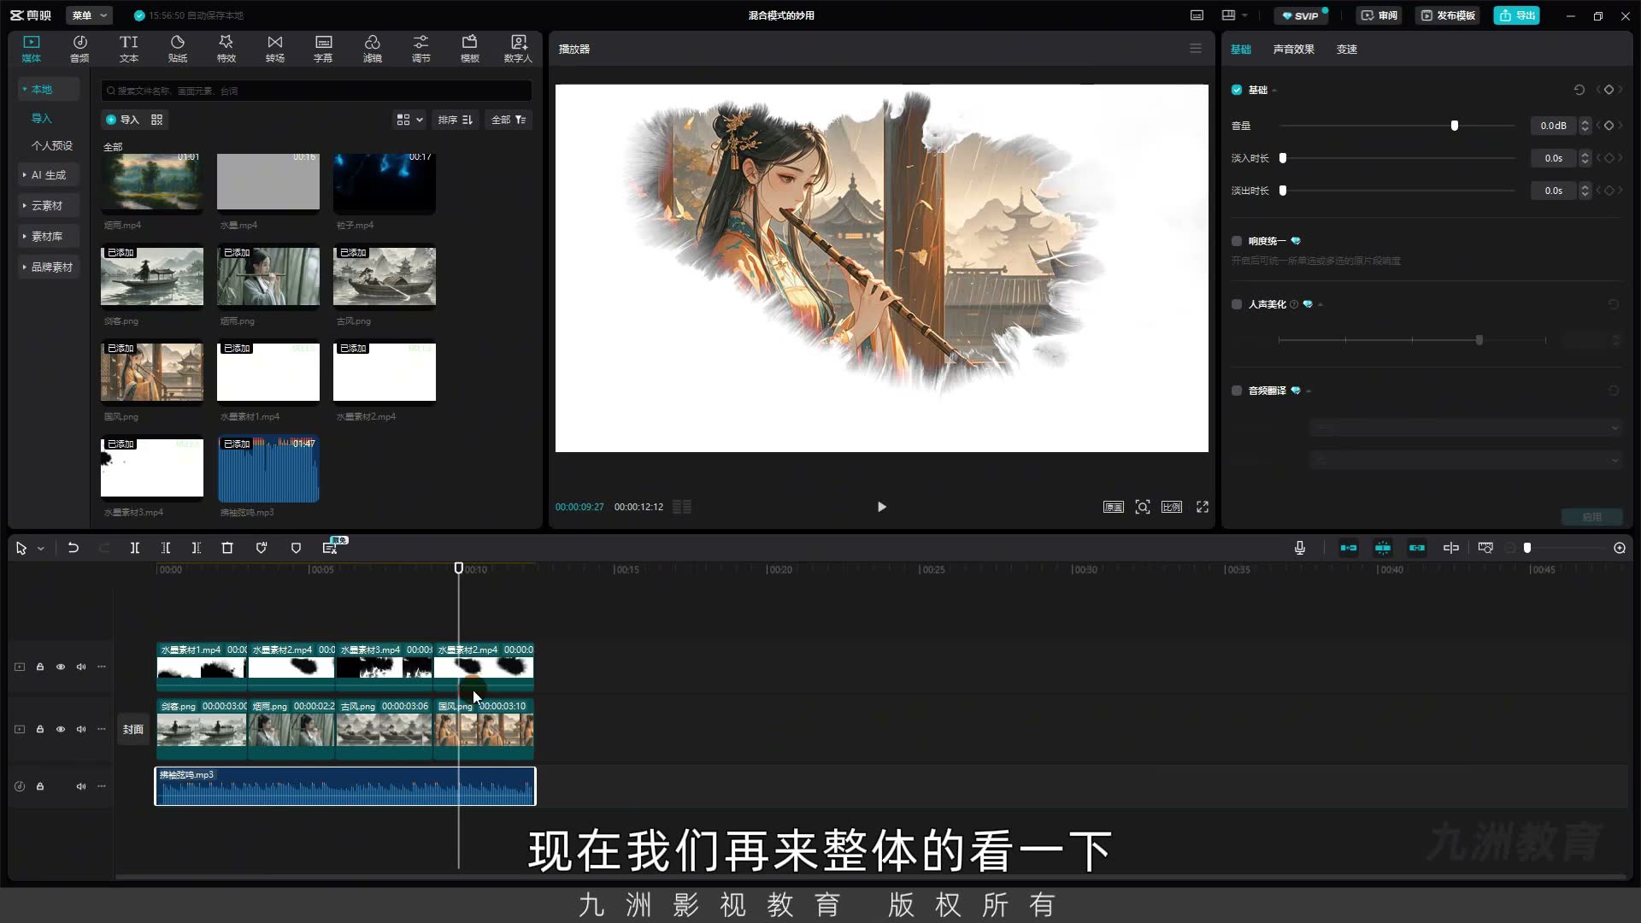Open the 特效 (Effects) panel

coord(226,49)
